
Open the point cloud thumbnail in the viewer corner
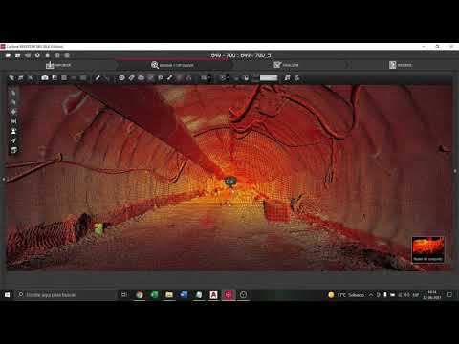pos(427,249)
